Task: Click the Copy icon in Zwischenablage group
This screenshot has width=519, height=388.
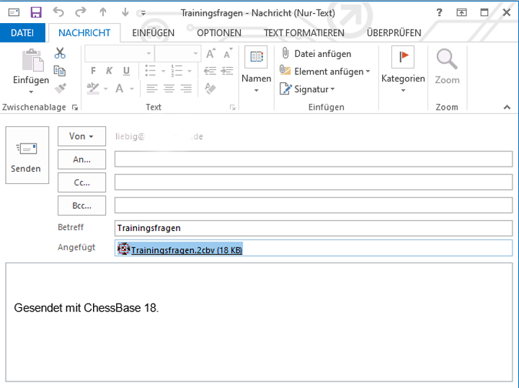Action: (x=60, y=71)
